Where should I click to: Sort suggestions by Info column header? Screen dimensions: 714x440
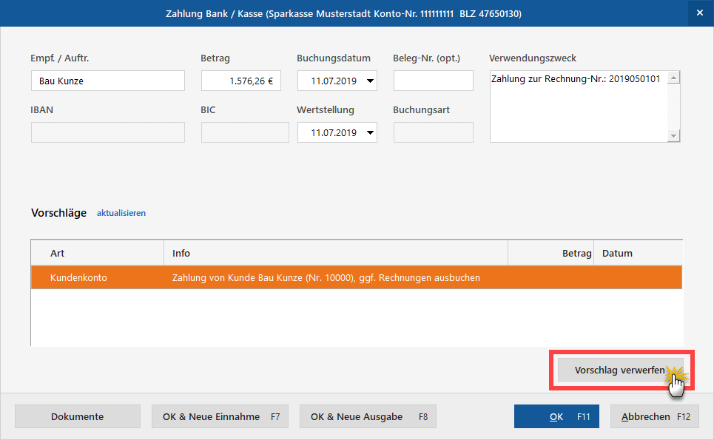click(x=335, y=253)
